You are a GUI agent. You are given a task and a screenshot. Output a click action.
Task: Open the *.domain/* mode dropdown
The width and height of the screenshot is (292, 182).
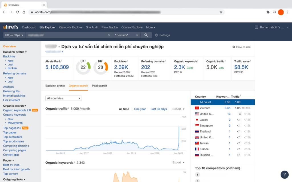click(x=126, y=35)
